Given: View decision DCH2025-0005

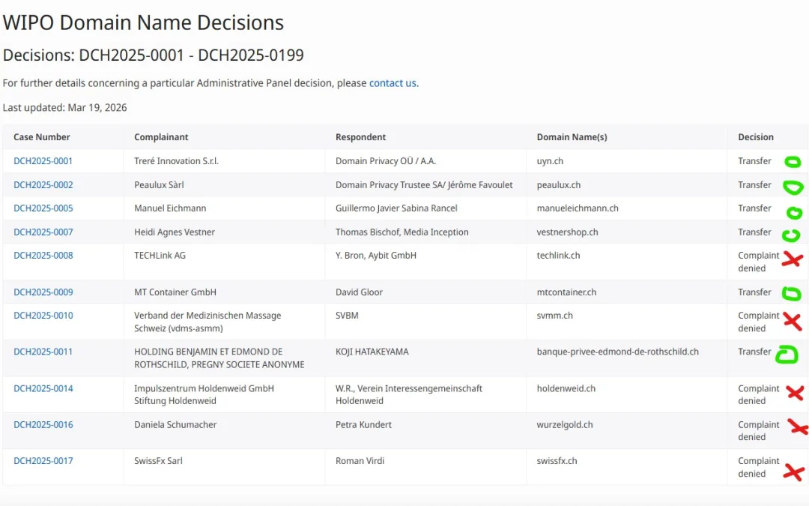Looking at the screenshot, I should (x=43, y=208).
